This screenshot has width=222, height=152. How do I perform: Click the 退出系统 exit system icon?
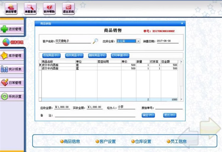pyautogui.click(x=68, y=9)
